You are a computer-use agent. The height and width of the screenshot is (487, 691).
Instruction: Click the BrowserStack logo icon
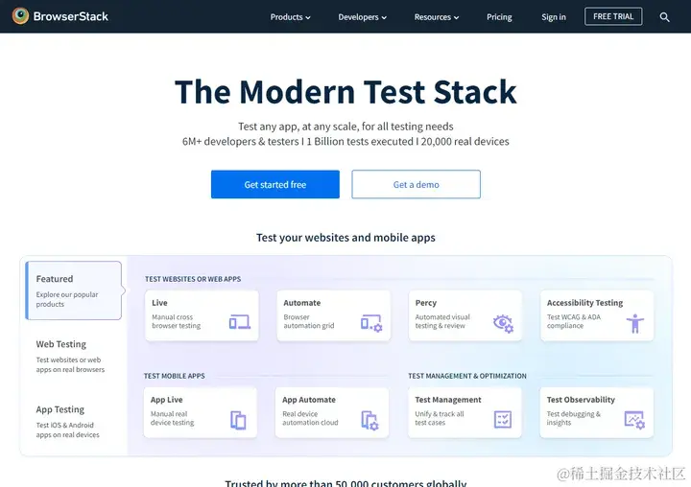(20, 16)
